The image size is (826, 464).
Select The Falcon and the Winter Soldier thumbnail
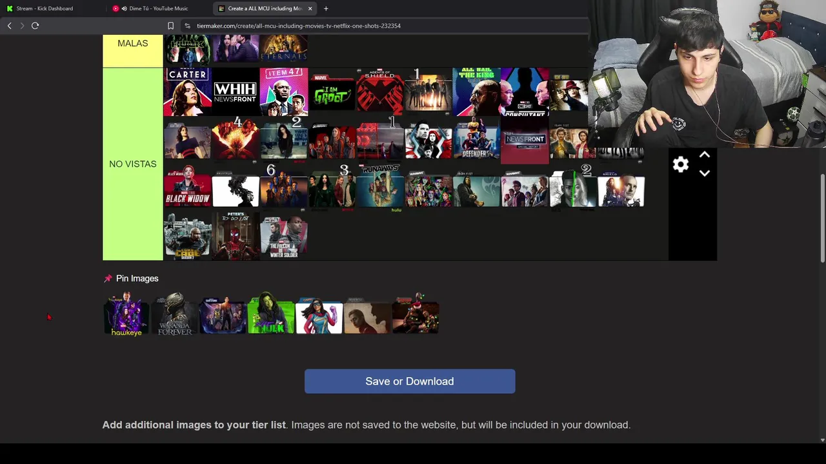(x=284, y=236)
